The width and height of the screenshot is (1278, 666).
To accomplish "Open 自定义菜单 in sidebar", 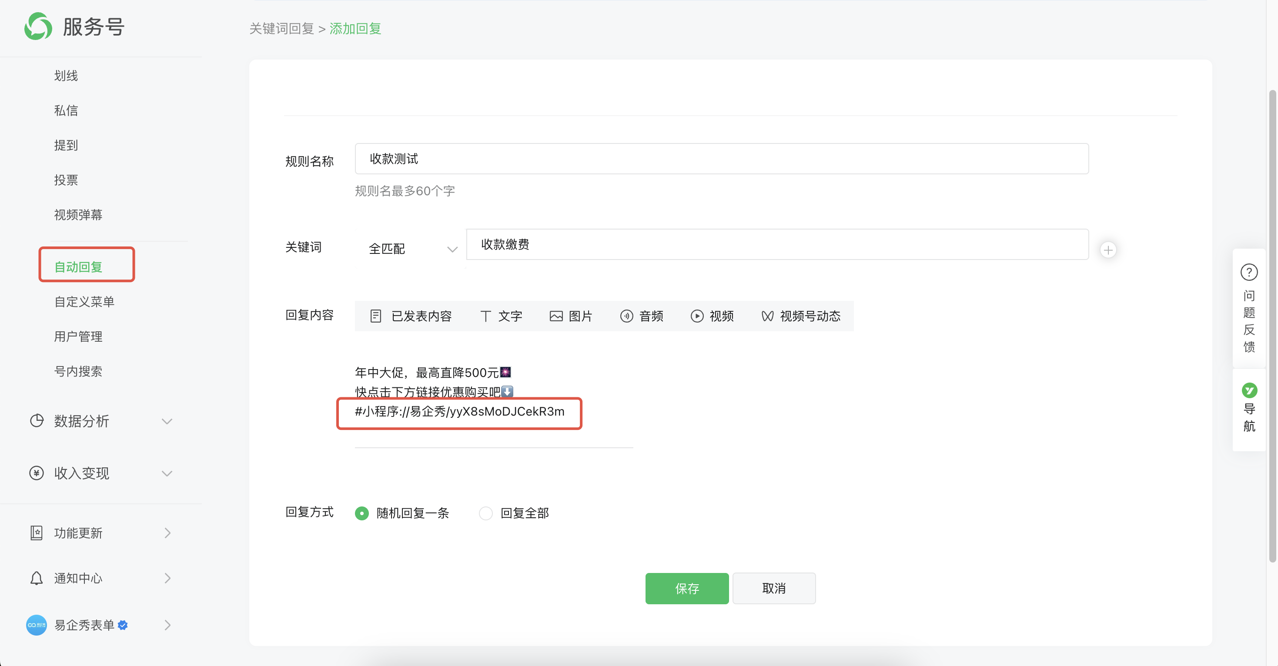I will (84, 302).
